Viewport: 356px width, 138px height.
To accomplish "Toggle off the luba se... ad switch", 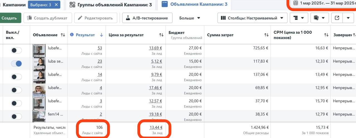I will pyautogui.click(x=16, y=64).
